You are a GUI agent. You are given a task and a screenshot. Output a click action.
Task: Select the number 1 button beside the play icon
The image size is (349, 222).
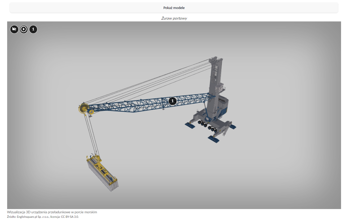click(x=33, y=29)
